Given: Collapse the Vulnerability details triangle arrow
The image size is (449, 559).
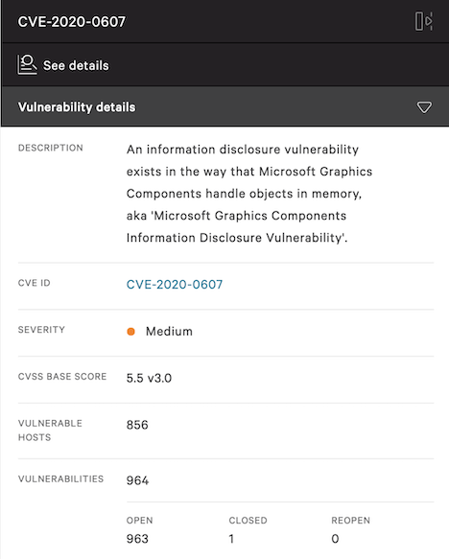Looking at the screenshot, I should click(x=424, y=107).
